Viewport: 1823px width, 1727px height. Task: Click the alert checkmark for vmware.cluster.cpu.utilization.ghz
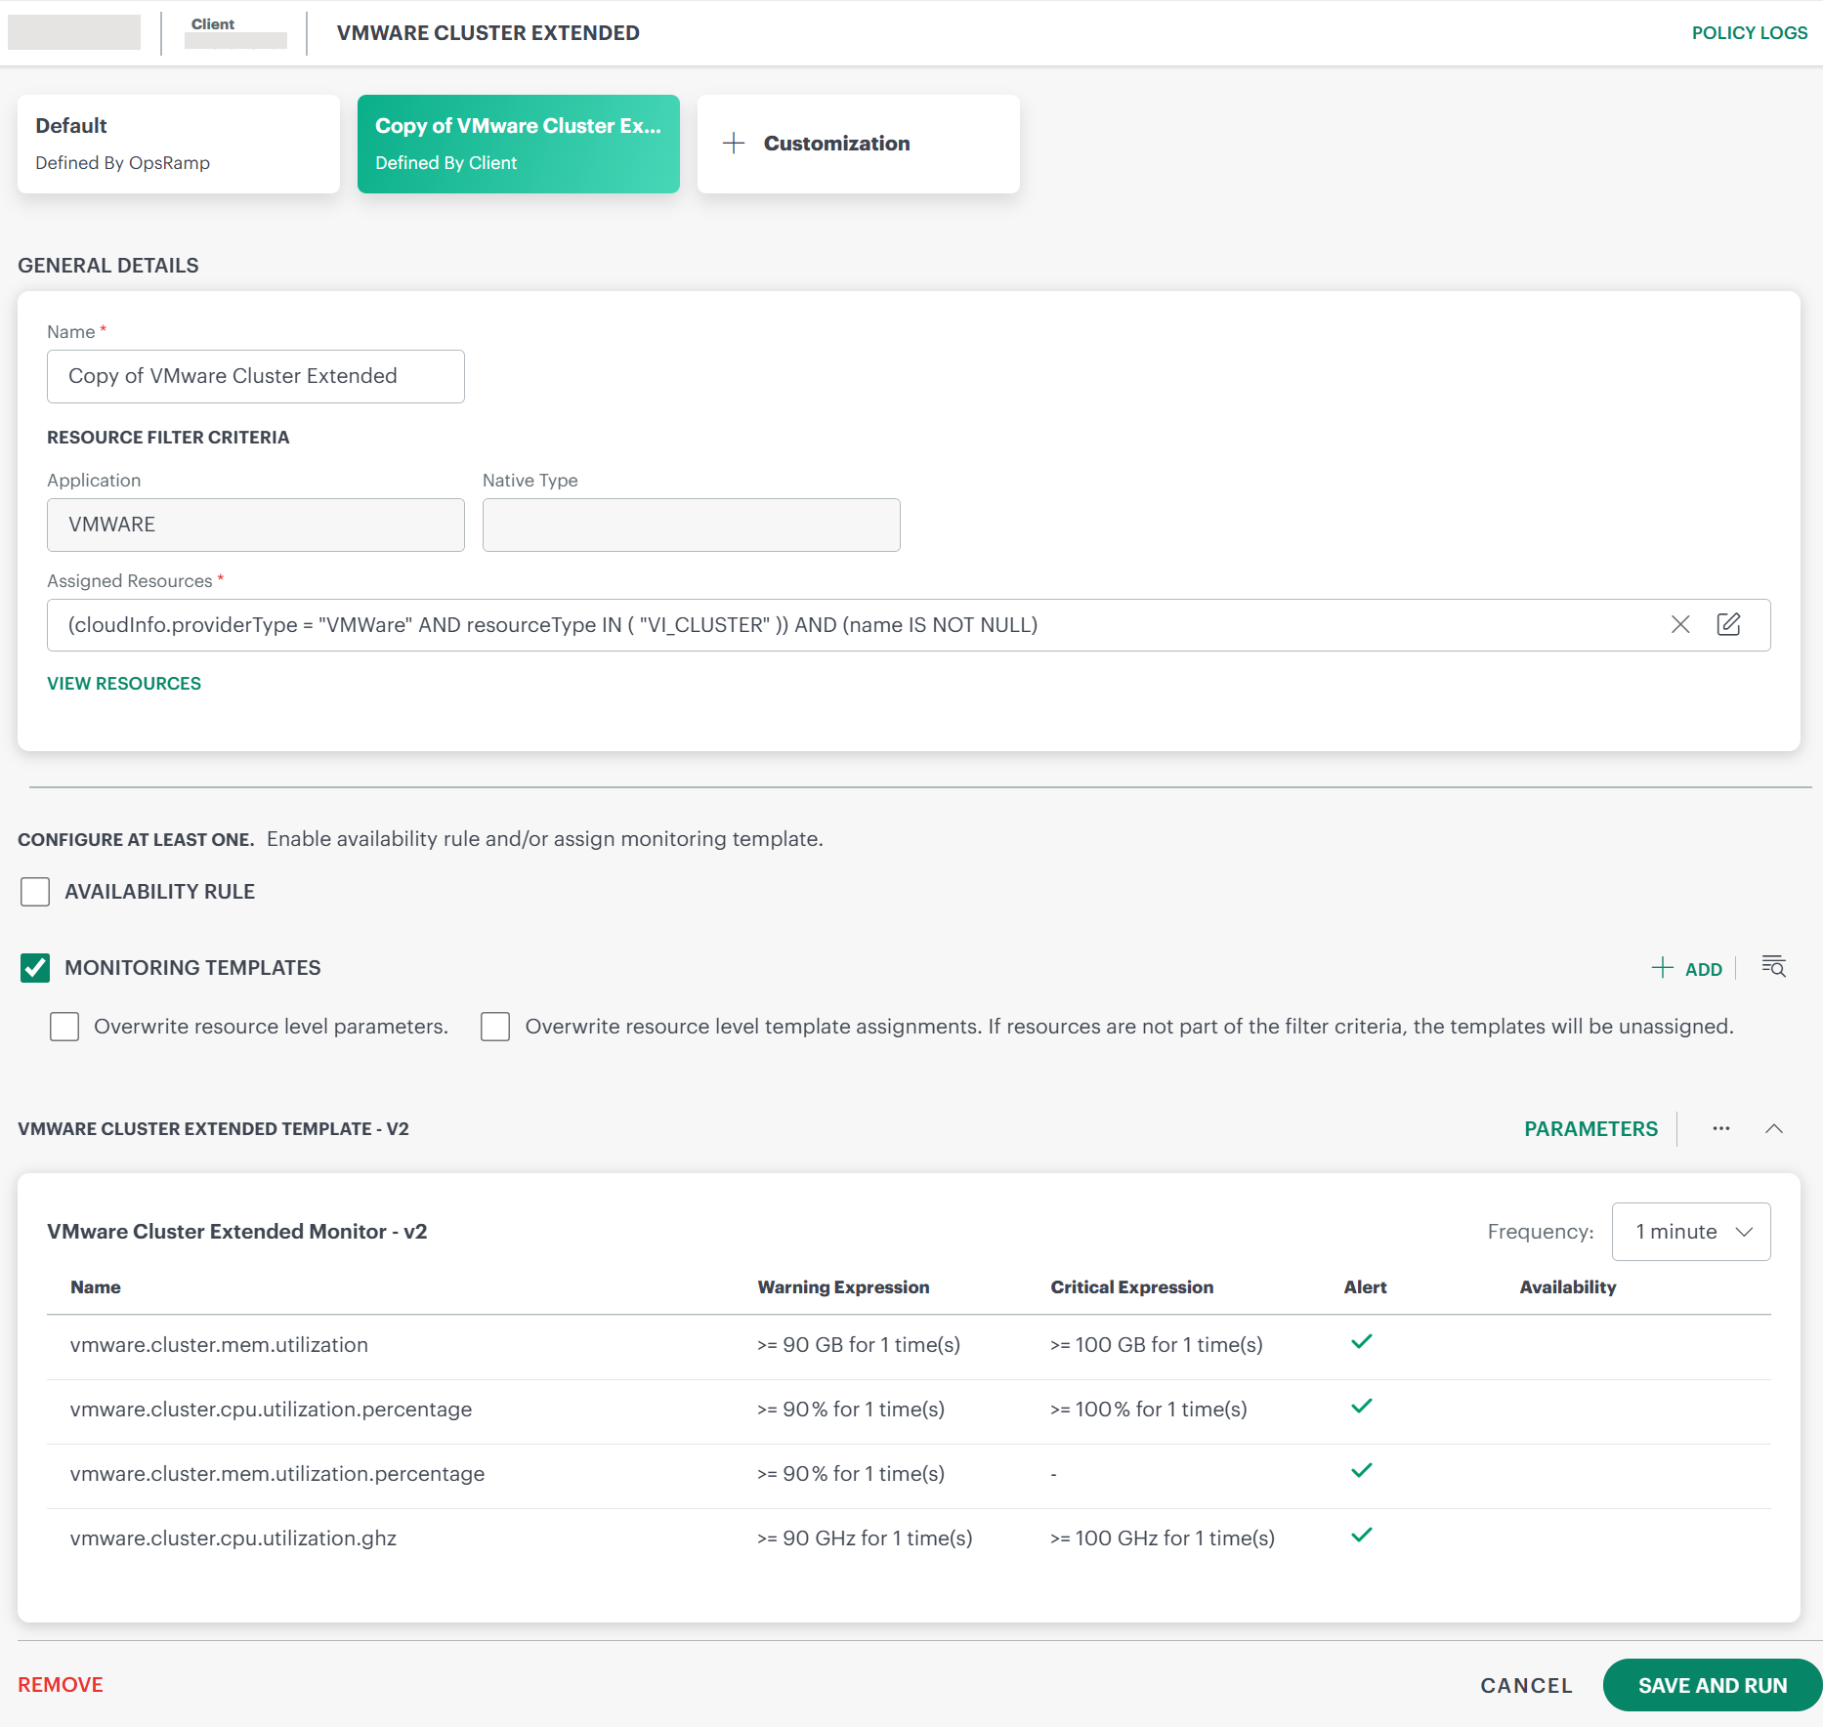click(x=1361, y=1536)
